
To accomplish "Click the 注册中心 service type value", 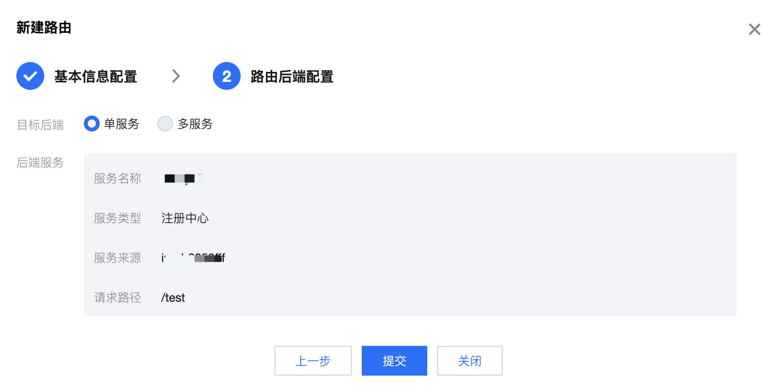I will [x=185, y=218].
